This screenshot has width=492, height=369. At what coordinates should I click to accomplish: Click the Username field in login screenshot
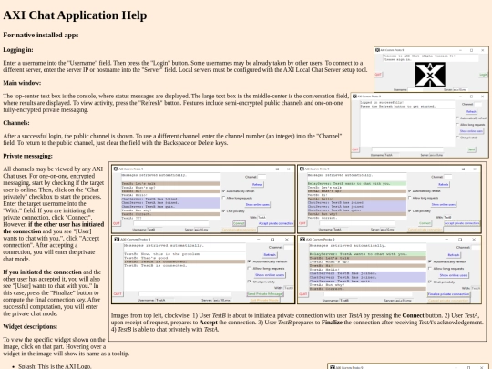415,89
